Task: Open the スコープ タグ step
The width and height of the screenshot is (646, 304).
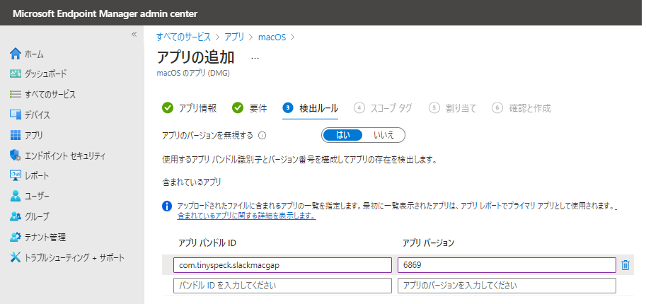Action: [x=383, y=108]
